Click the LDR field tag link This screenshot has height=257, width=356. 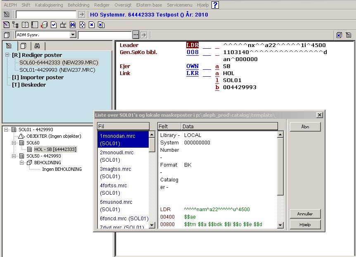click(x=192, y=45)
